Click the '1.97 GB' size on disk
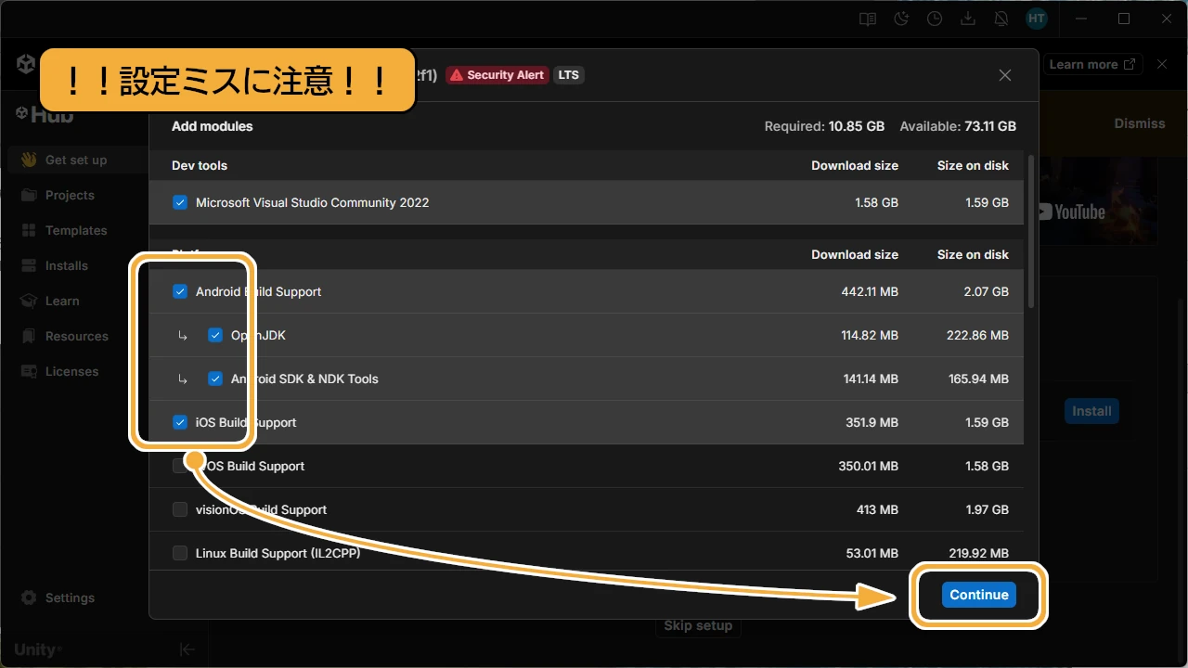The height and width of the screenshot is (668, 1188). click(986, 509)
